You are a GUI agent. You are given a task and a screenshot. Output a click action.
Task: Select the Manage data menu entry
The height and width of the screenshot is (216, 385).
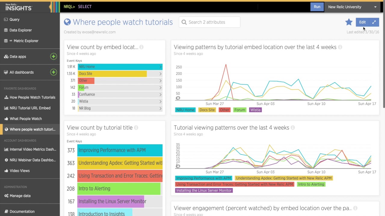tap(20, 196)
